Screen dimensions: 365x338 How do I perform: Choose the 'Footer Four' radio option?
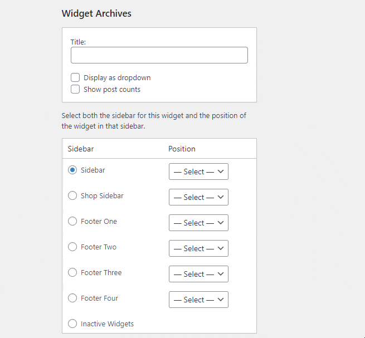coord(72,298)
